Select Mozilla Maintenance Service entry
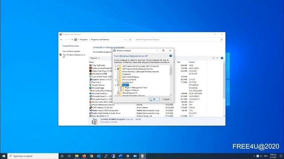The image size is (284, 159). coord(102,105)
